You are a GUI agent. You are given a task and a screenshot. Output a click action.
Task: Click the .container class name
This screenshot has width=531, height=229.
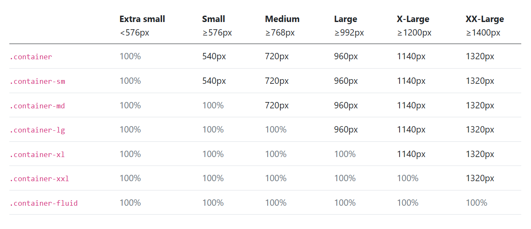tap(31, 57)
